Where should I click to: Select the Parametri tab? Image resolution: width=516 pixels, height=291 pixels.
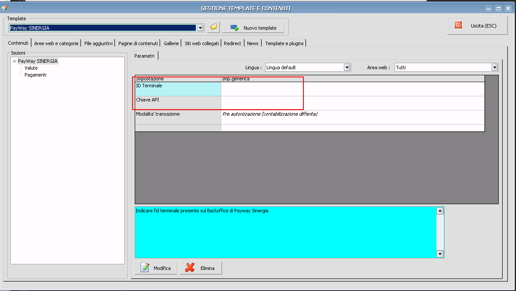[x=145, y=56]
